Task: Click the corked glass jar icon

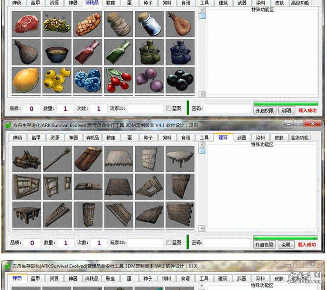Action: click(x=149, y=24)
